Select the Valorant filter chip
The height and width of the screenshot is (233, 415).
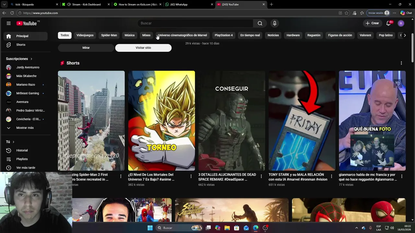pyautogui.click(x=365, y=35)
